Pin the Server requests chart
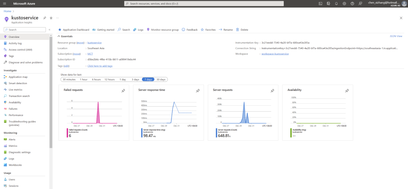This screenshot has width=408, height=189. click(272, 91)
